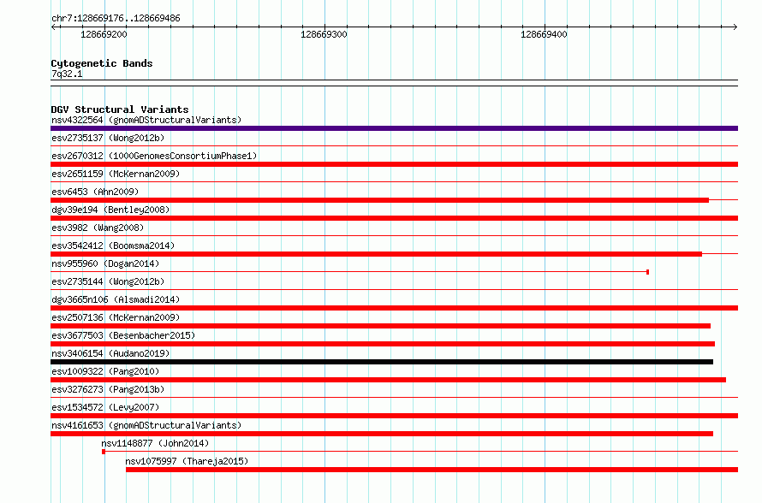Open the esv2651159 (McKernan2009) variant label
Screen dimensions: 762x503
point(116,174)
